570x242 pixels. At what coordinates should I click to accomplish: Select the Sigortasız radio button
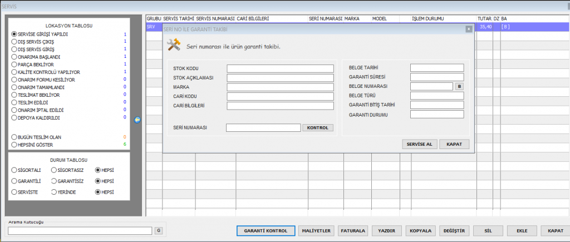(x=54, y=170)
